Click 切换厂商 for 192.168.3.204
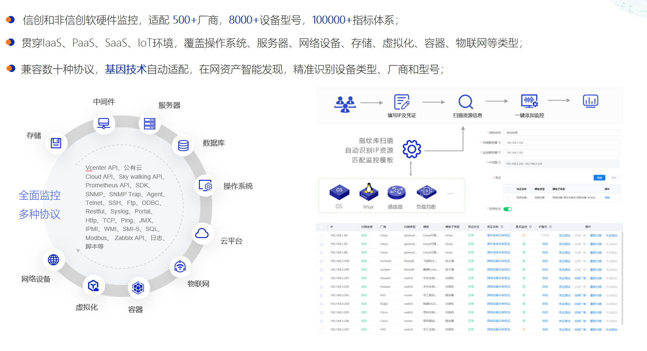Viewport: 647px width, 351px height. pos(580,304)
